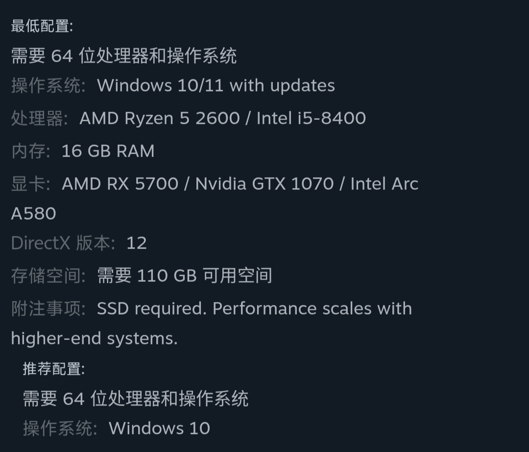This screenshot has height=452, width=529.
Task: Click the "AMD Ryzen 5 2600 / Intel i5-8400" text
Action: click(x=222, y=118)
